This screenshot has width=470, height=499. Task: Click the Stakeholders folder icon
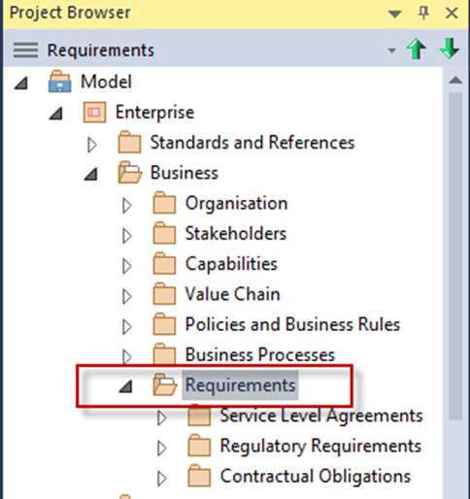(164, 233)
